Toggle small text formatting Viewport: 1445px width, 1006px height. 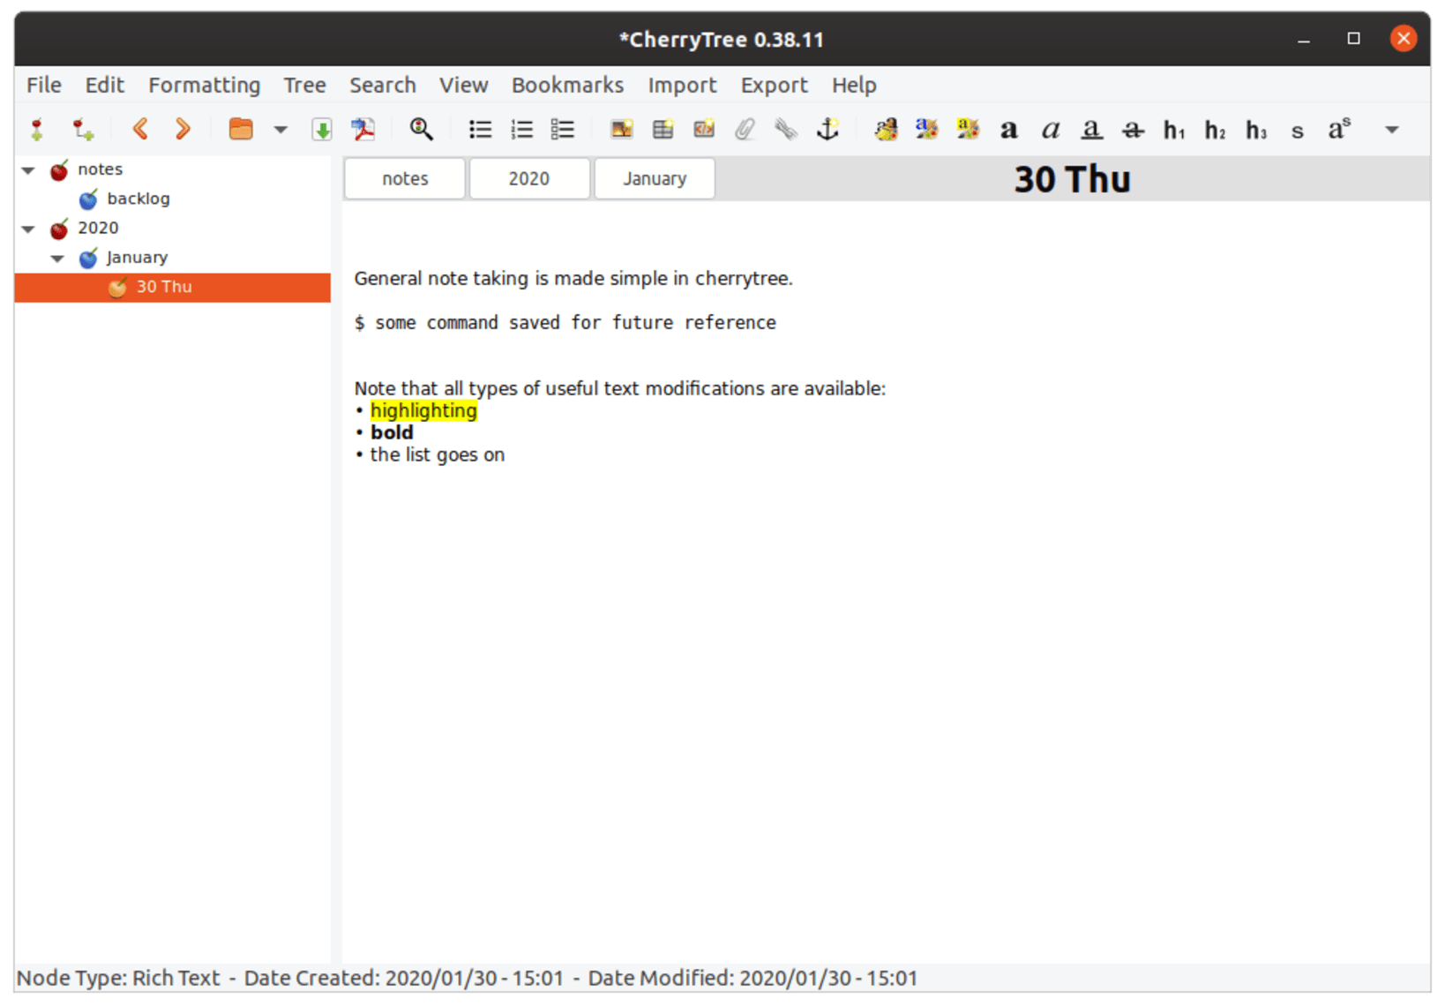click(1297, 131)
